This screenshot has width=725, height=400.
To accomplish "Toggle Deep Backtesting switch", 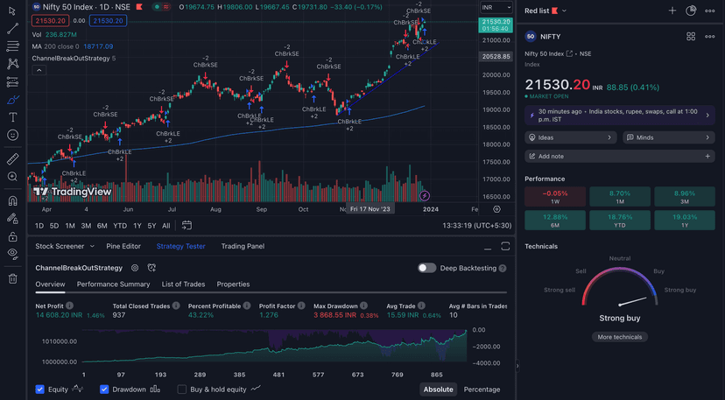I will pos(426,268).
